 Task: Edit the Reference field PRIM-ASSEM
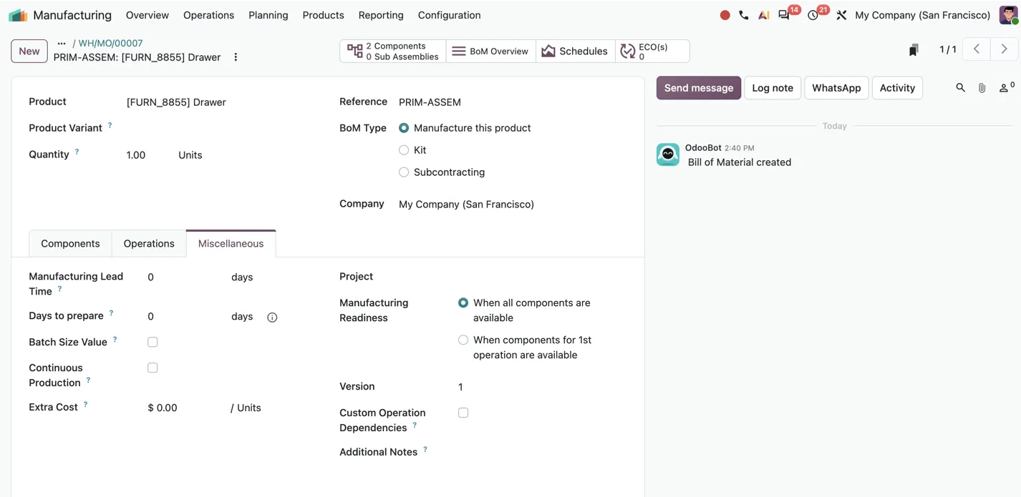click(512, 102)
